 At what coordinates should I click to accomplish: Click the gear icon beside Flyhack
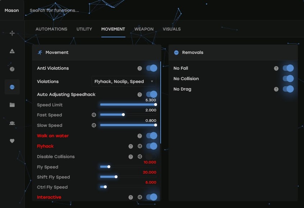click(140, 146)
